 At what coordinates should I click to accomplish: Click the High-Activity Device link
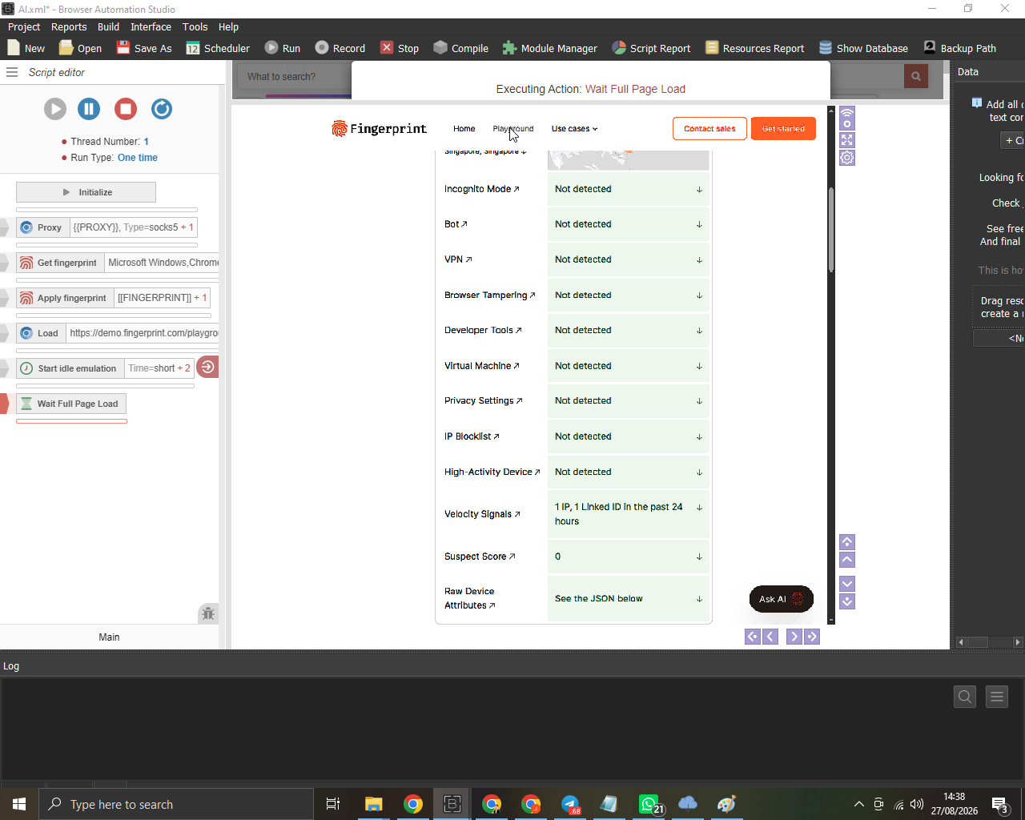pos(492,472)
